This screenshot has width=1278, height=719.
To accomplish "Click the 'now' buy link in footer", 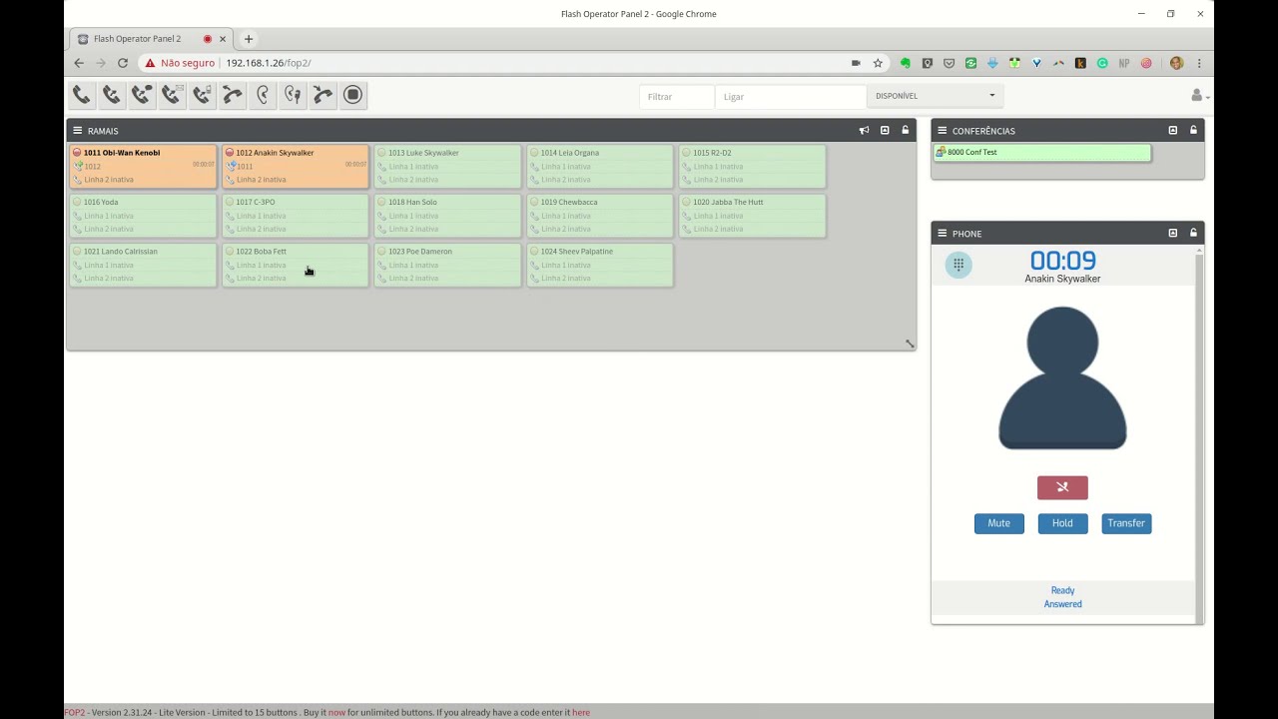I will (x=336, y=713).
